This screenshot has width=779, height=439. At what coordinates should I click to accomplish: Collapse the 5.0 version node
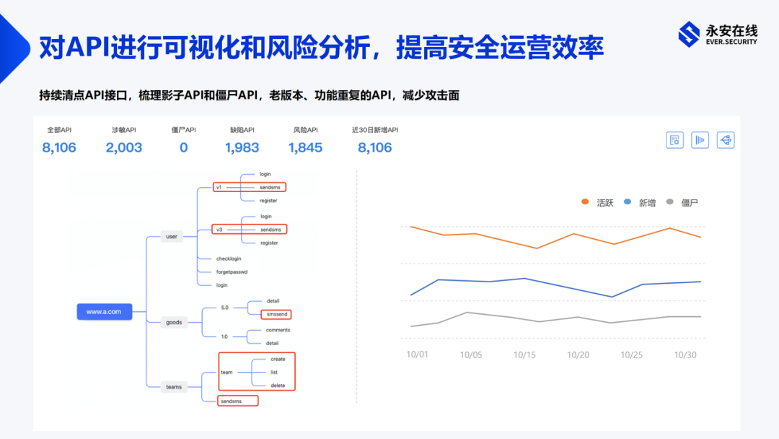(224, 308)
